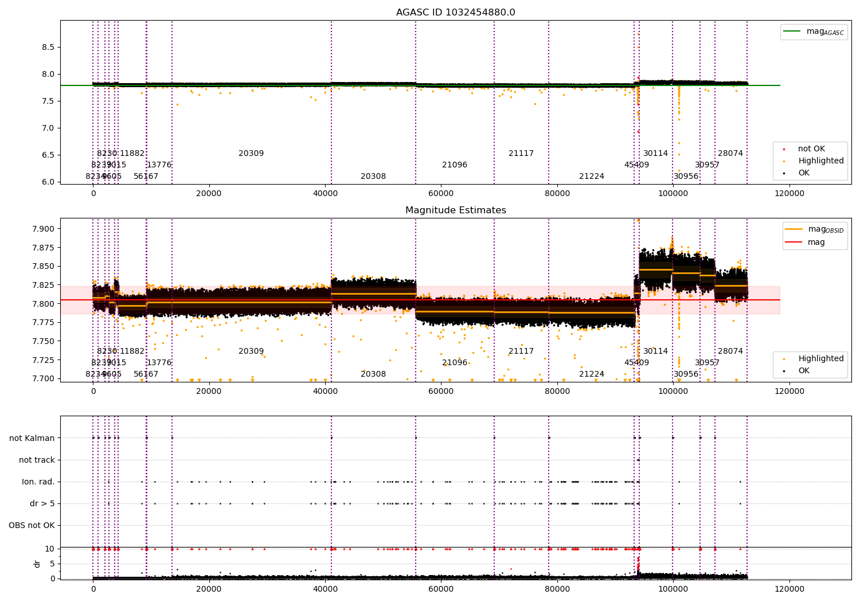Click the 7.850 y-axis tick label
The image size is (860, 602).
click(42, 267)
